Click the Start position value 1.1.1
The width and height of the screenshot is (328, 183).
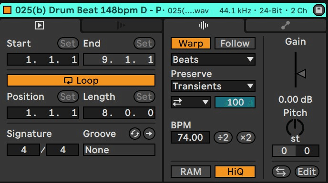tap(43, 59)
